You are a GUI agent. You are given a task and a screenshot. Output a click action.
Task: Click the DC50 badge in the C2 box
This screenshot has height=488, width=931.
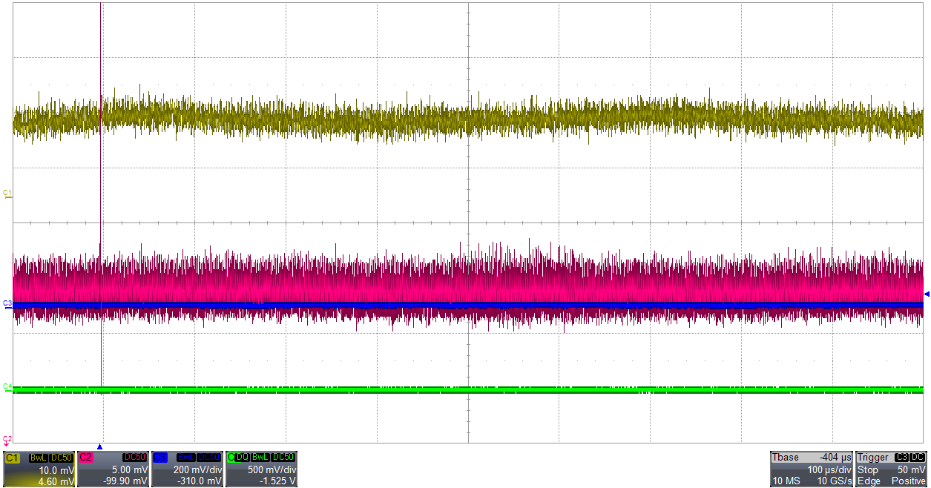pos(134,458)
